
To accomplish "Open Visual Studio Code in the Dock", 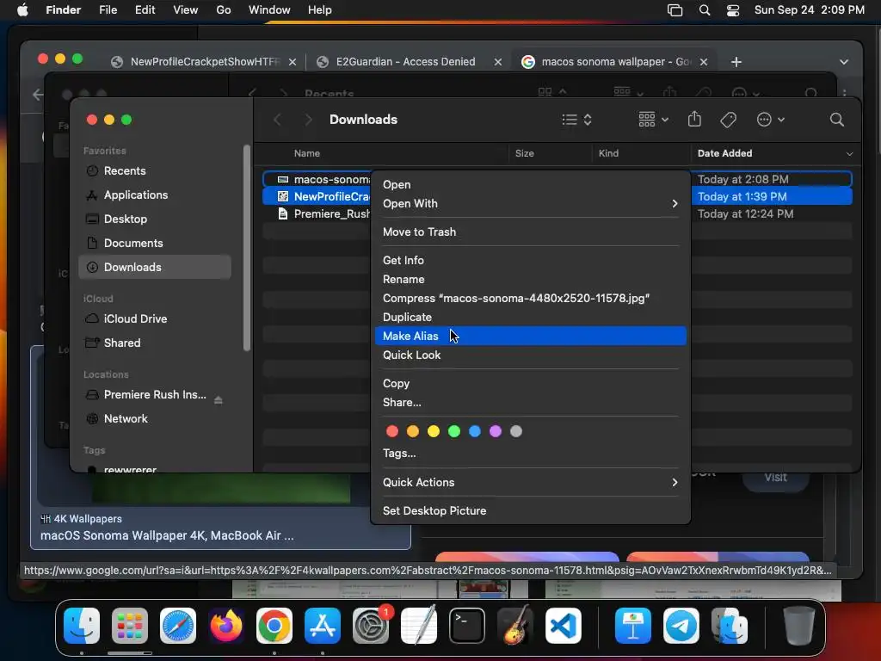I will tap(563, 626).
